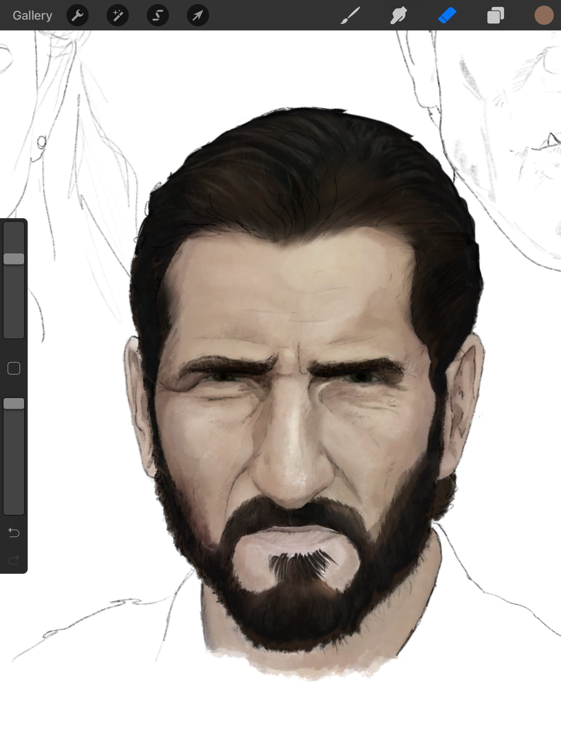
Task: Tap the soul patch under the lower lip
Action: (301, 563)
